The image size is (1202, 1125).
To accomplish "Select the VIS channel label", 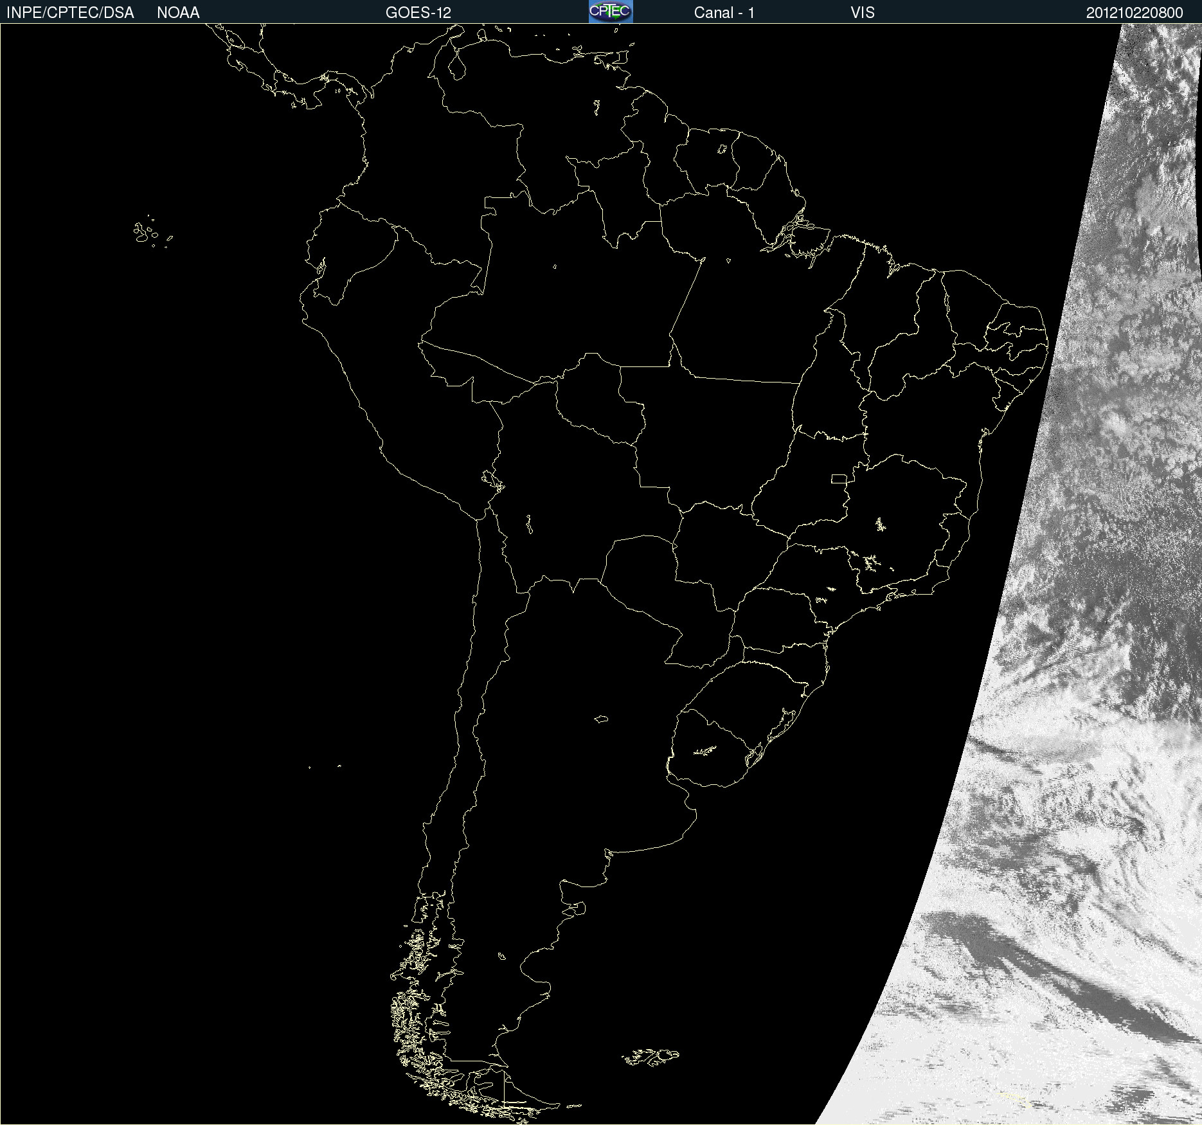I will pos(863,13).
